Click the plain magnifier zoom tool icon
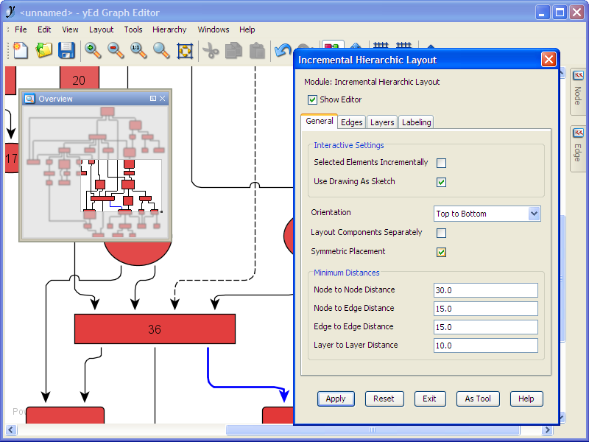 [x=161, y=50]
